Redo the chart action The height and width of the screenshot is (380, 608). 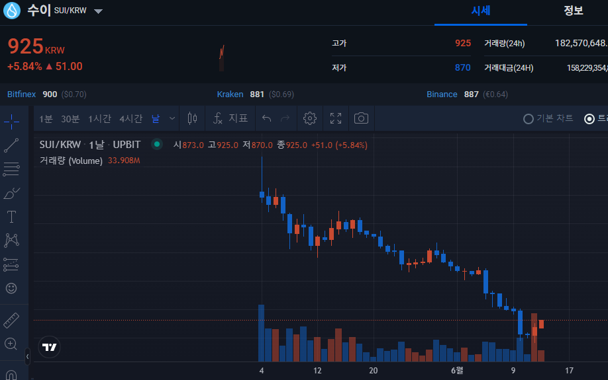285,118
